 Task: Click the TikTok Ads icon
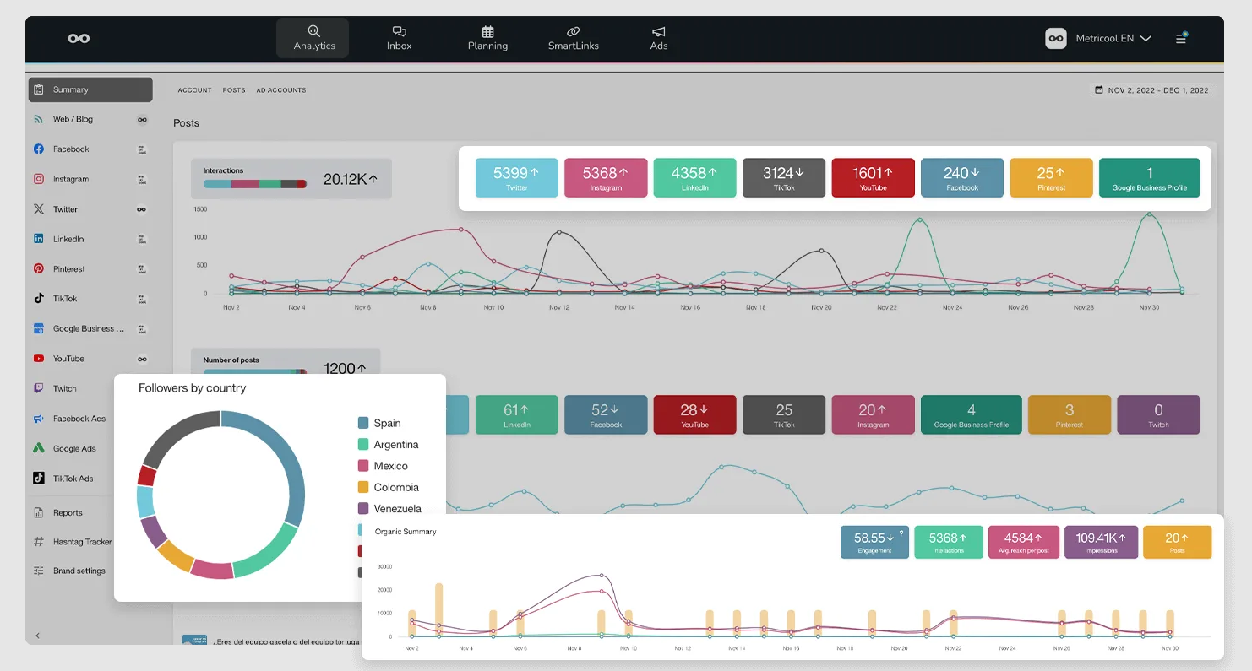(x=39, y=478)
